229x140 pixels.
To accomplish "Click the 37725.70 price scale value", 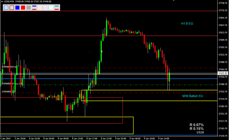I will 223,11.
